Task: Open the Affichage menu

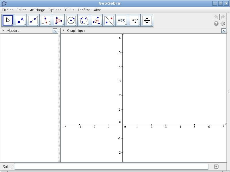Action: (37, 10)
